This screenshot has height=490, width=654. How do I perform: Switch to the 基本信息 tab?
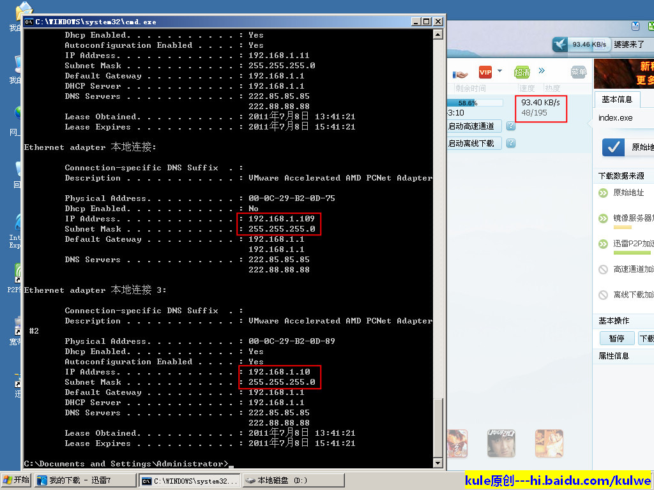tap(616, 100)
